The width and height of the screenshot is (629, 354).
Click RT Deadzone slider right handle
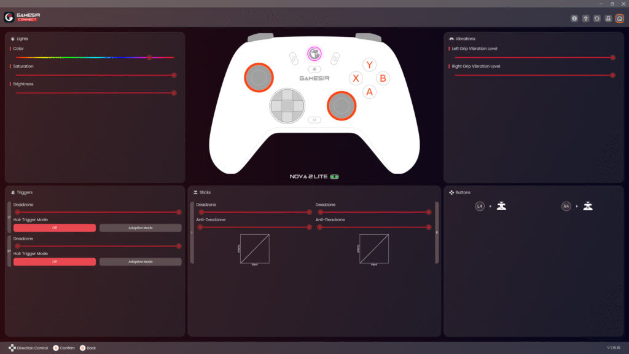[x=179, y=246]
